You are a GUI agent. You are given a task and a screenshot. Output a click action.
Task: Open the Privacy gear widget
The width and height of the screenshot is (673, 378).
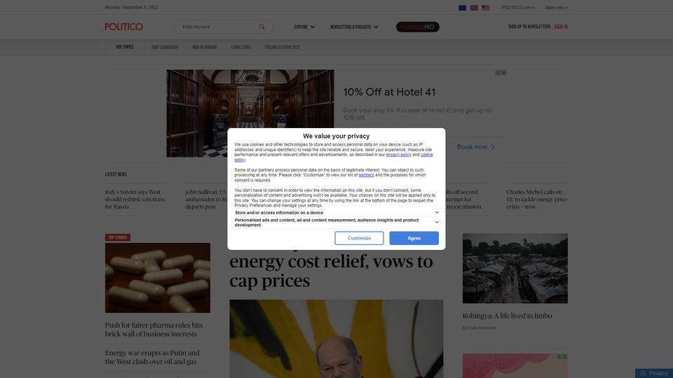[653, 373]
